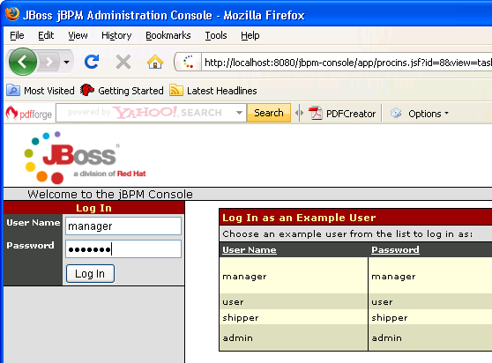Go to the Home page icon
492x363 pixels.
(155, 62)
